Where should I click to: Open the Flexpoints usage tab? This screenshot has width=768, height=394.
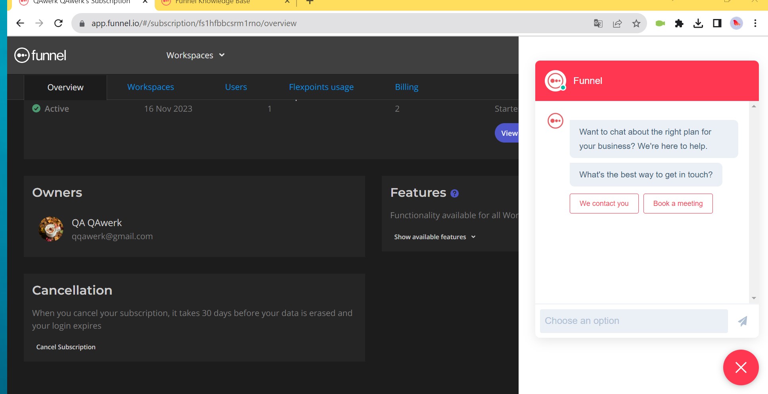pyautogui.click(x=321, y=87)
